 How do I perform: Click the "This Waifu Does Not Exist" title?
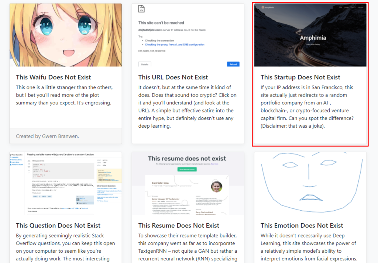[x=54, y=77]
